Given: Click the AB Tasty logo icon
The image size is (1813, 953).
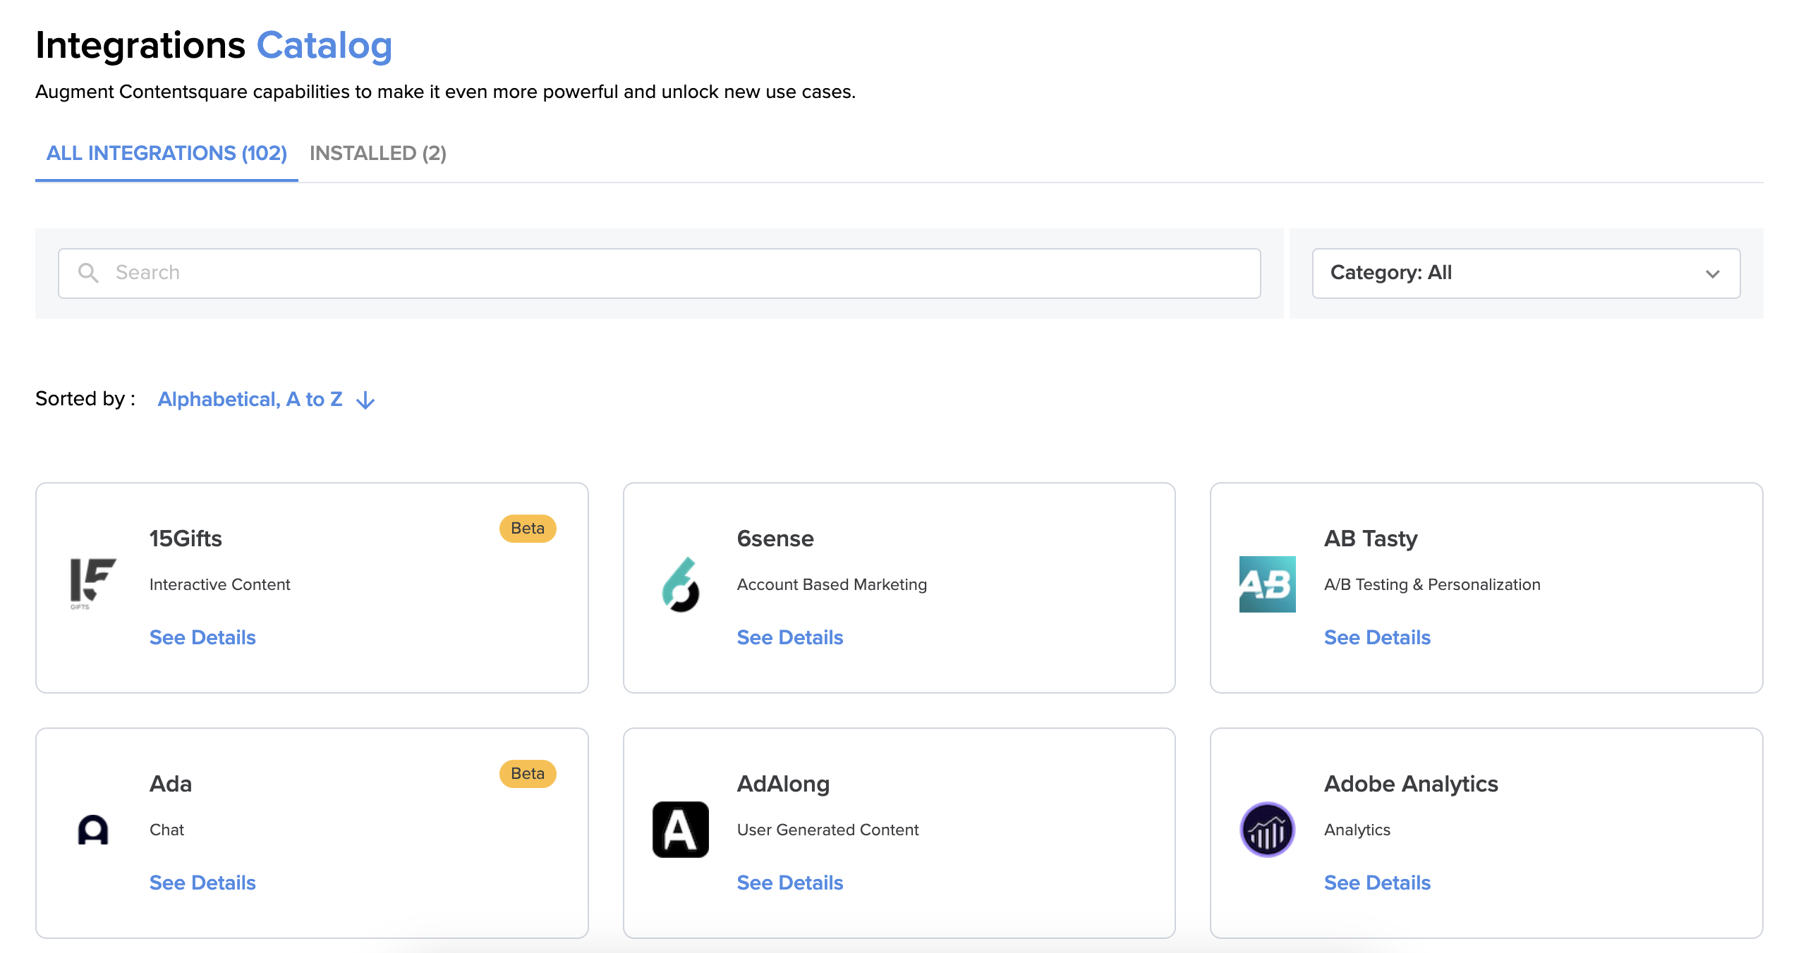Looking at the screenshot, I should (x=1267, y=584).
